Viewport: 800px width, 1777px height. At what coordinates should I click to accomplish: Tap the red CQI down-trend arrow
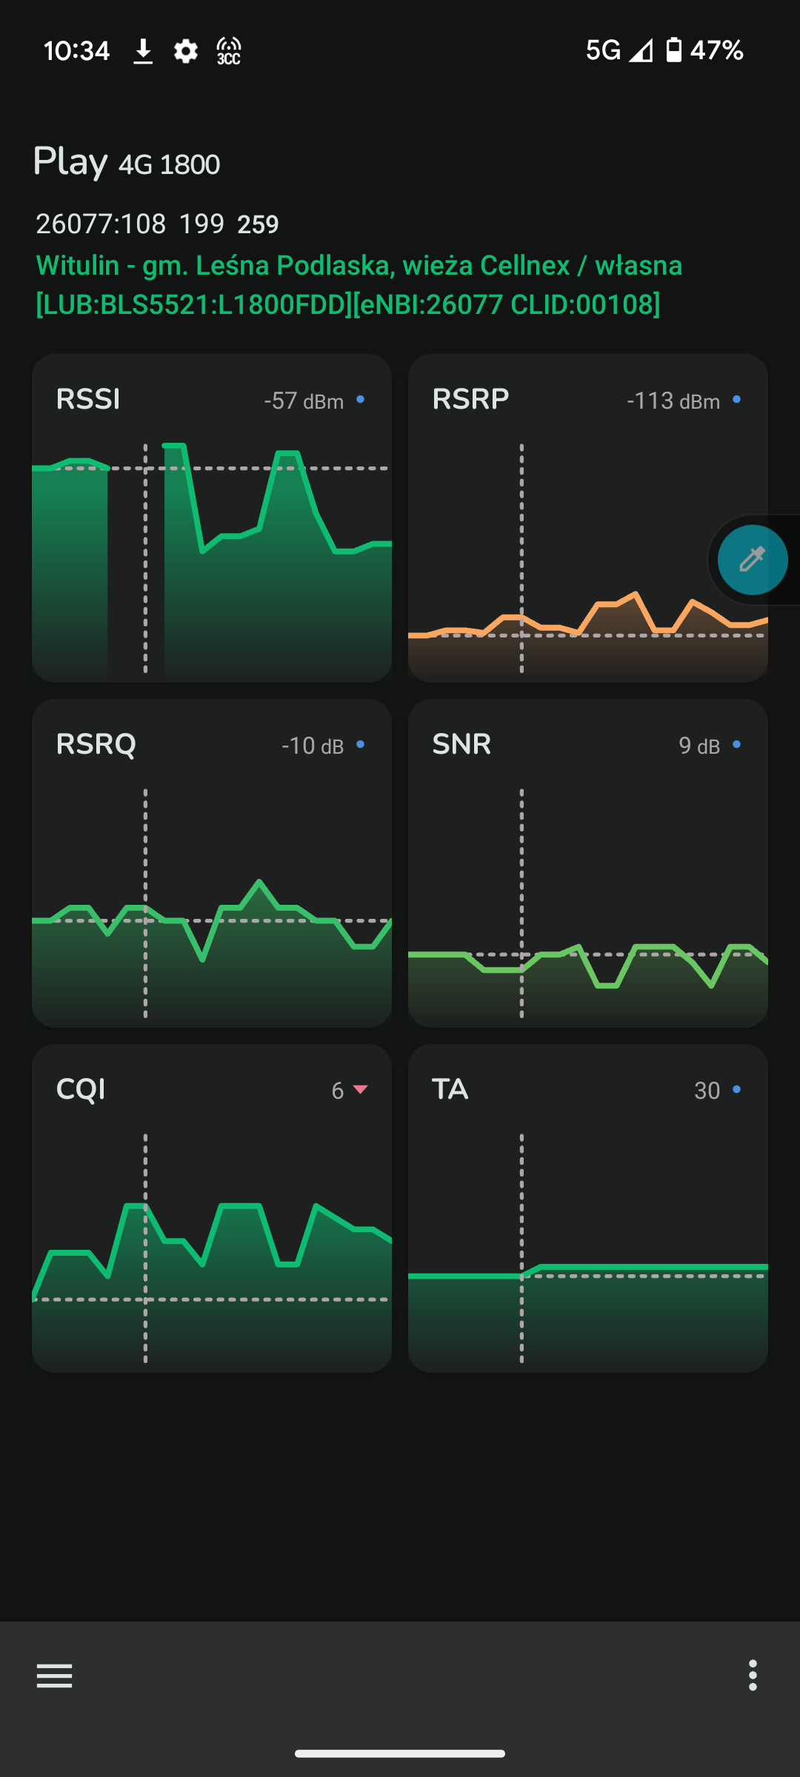(x=361, y=1089)
